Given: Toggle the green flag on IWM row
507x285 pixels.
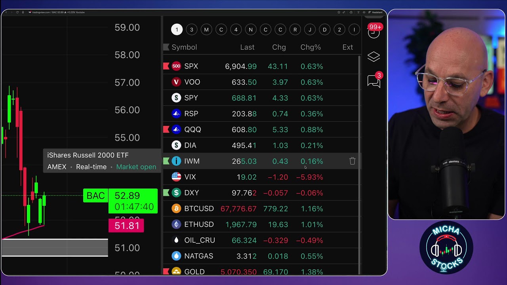Looking at the screenshot, I should [166, 161].
